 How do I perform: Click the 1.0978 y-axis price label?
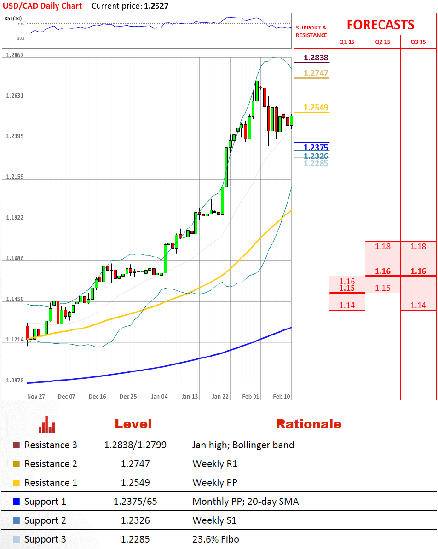pos(15,381)
